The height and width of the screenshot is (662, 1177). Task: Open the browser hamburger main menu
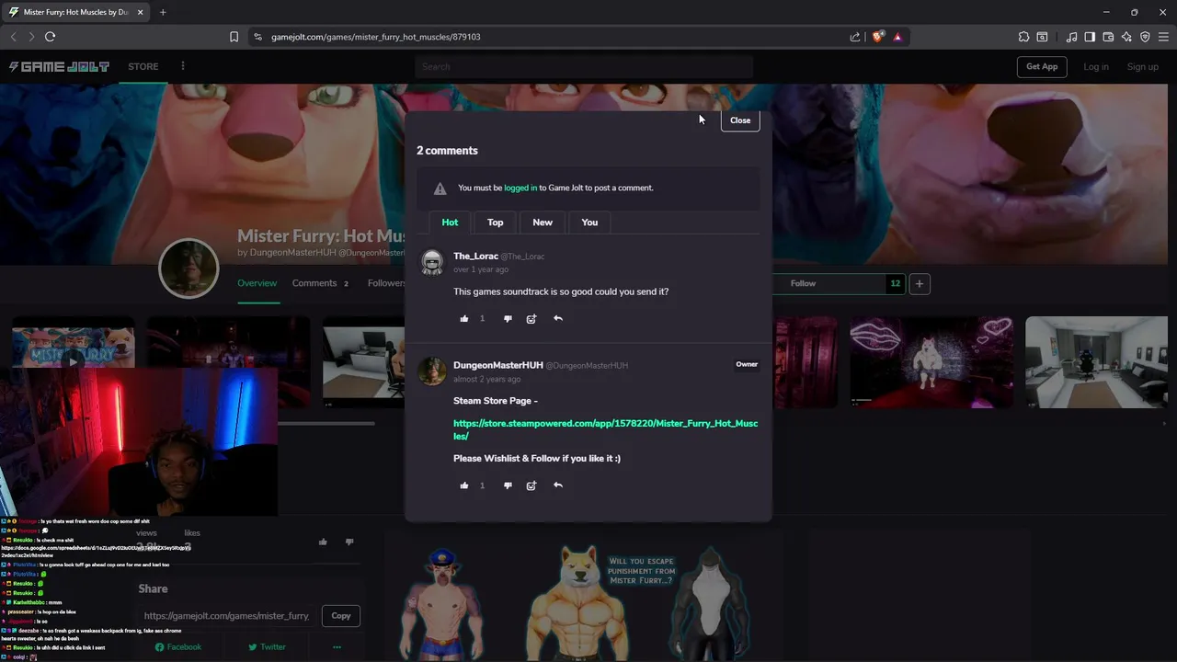(1163, 37)
